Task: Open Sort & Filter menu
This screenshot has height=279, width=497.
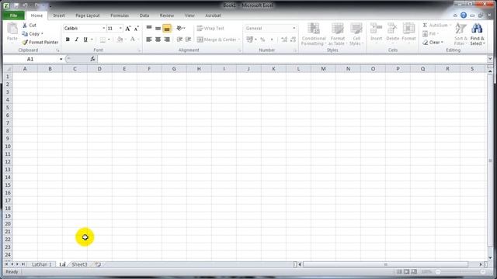Action: pos(461,34)
